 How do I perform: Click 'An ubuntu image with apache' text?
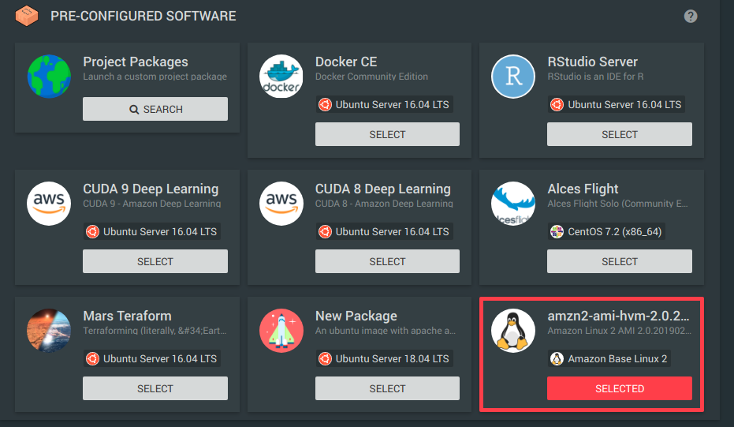(386, 331)
